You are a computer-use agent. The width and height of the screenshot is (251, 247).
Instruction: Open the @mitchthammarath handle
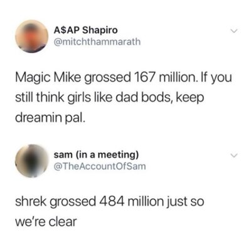click(x=97, y=42)
